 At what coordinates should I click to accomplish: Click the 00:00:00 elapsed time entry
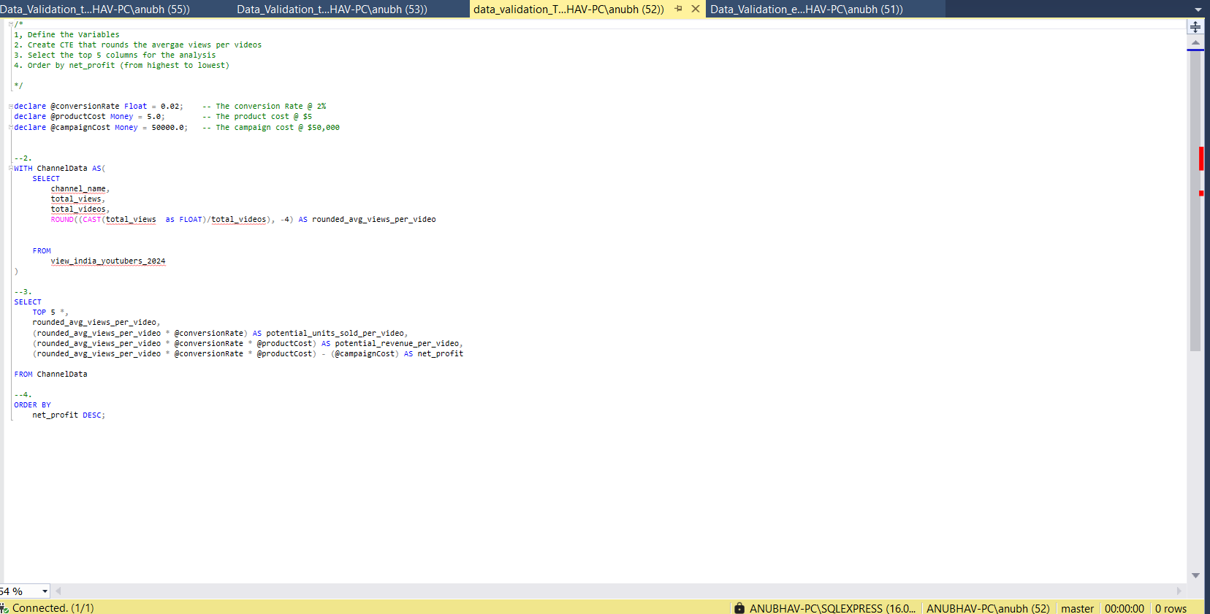click(x=1125, y=608)
